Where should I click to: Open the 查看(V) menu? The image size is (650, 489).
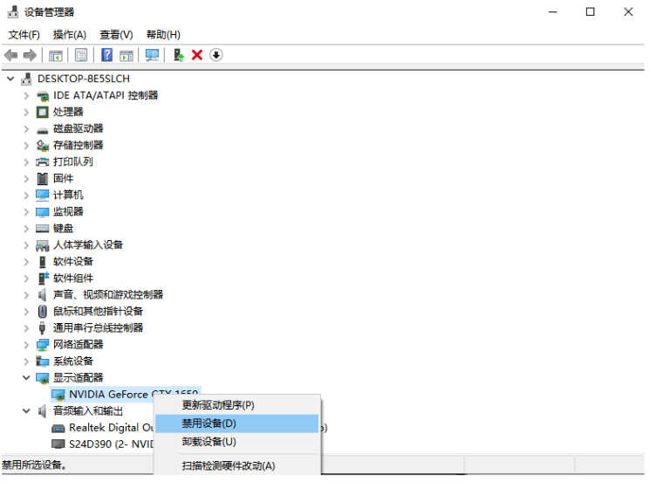point(116,35)
